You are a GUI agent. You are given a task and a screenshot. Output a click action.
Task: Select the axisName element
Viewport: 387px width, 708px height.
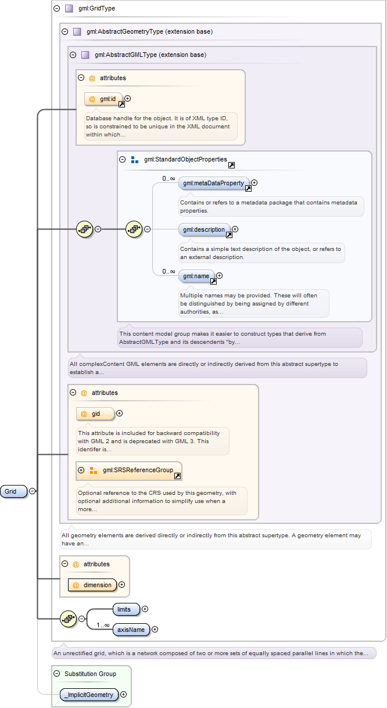[131, 629]
